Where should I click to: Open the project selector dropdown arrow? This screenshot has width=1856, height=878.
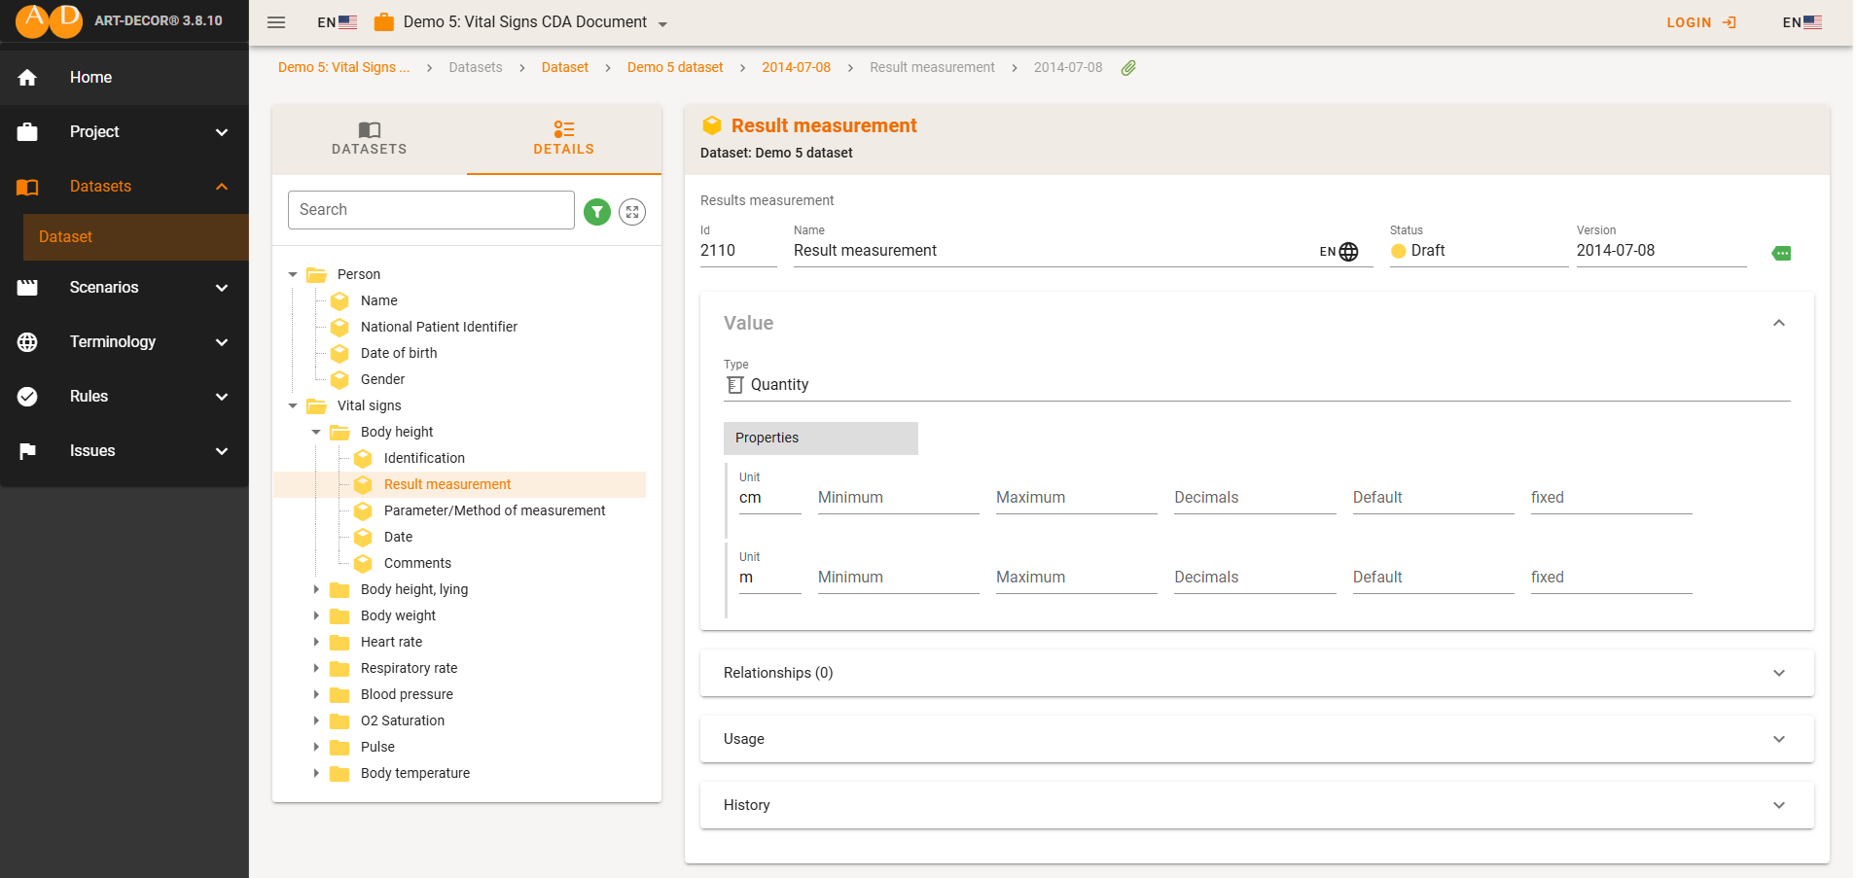tap(662, 24)
